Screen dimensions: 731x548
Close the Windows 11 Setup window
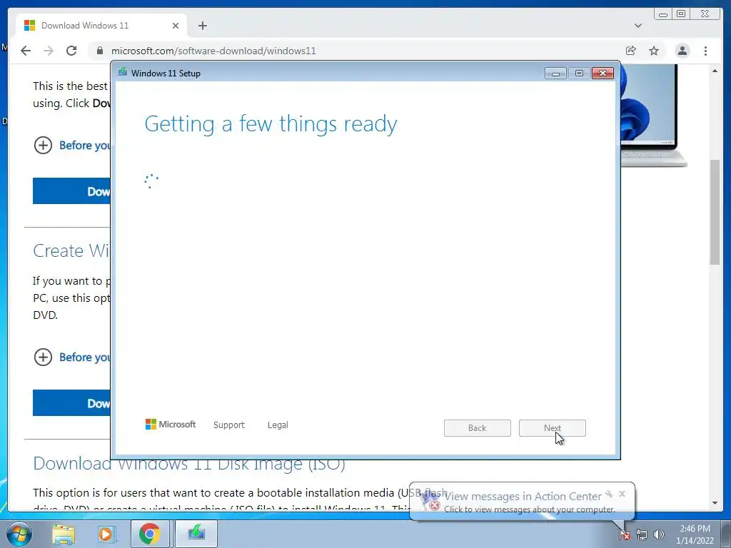pyautogui.click(x=603, y=73)
